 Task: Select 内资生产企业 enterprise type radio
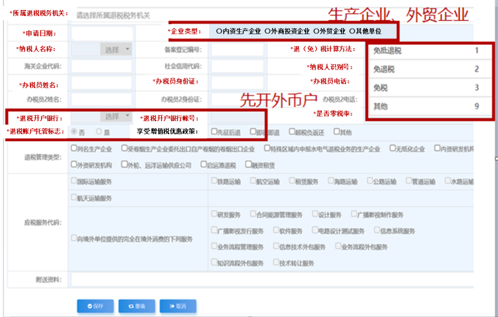[x=219, y=30]
